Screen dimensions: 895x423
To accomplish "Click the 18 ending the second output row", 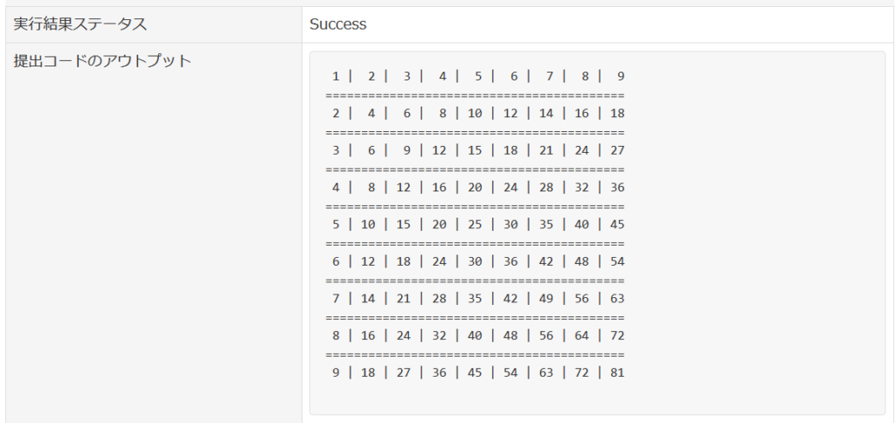I will (617, 114).
